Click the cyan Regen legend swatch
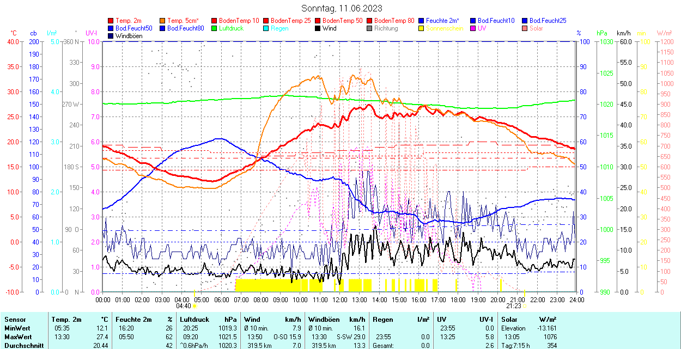Screen dimensions: 681x349 pyautogui.click(x=266, y=28)
